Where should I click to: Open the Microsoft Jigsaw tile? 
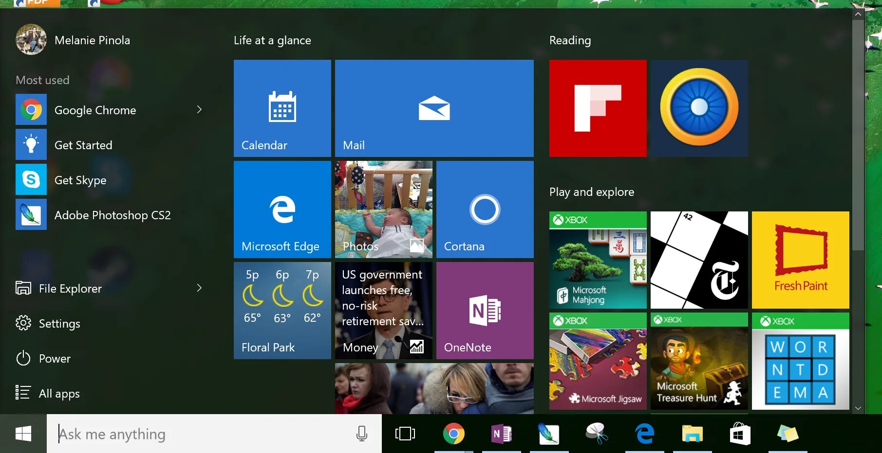pyautogui.click(x=598, y=361)
